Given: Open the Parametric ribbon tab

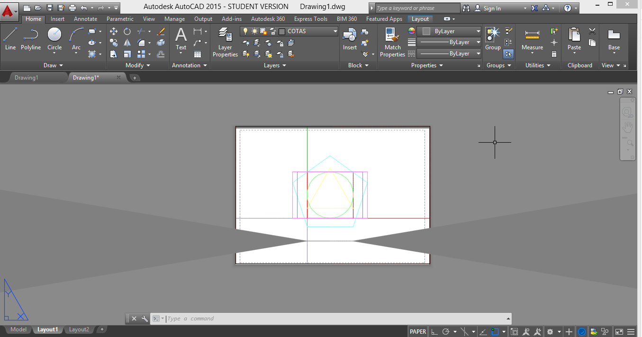Looking at the screenshot, I should point(120,19).
